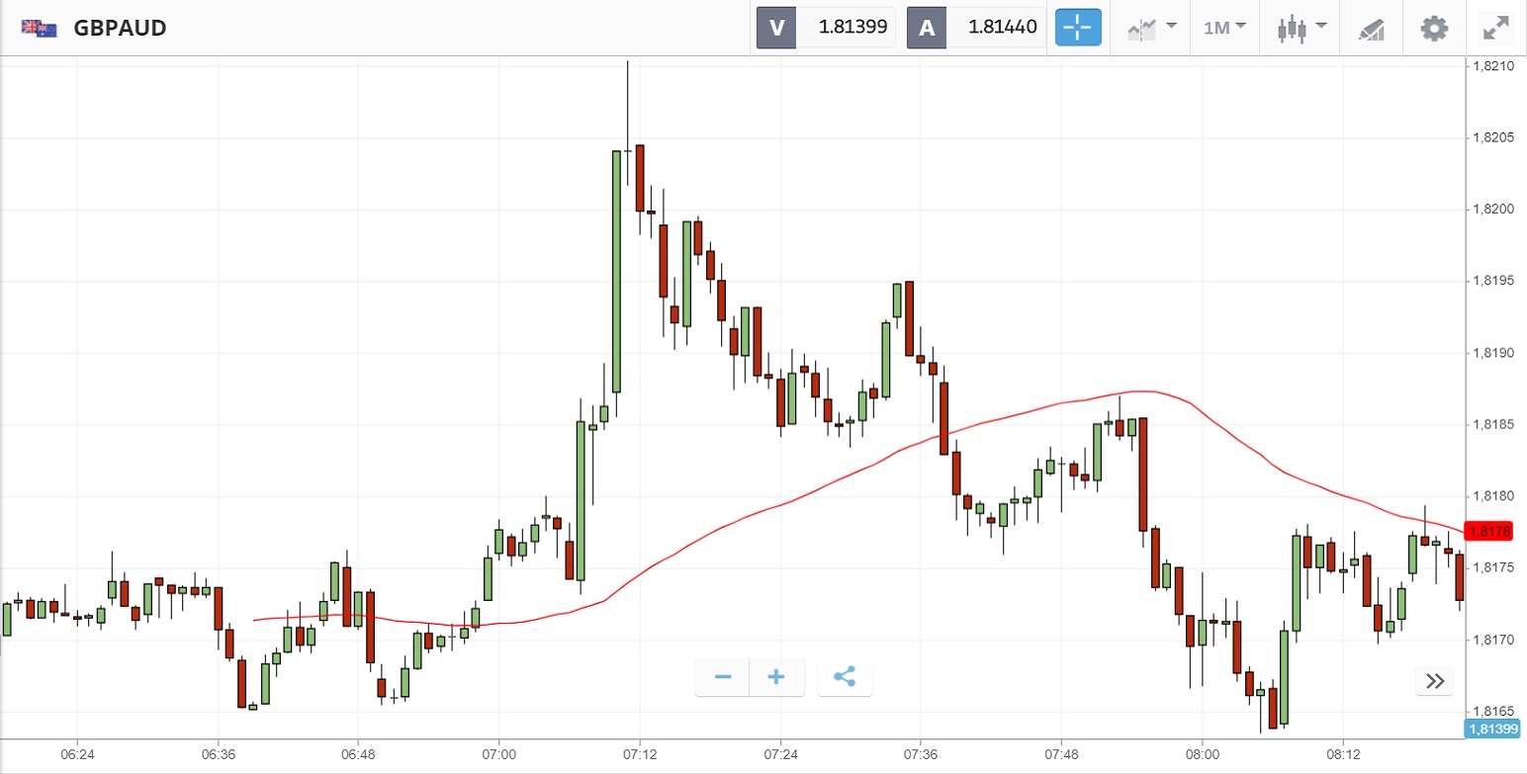Share the chart
This screenshot has height=774, width=1527.
pyautogui.click(x=845, y=677)
